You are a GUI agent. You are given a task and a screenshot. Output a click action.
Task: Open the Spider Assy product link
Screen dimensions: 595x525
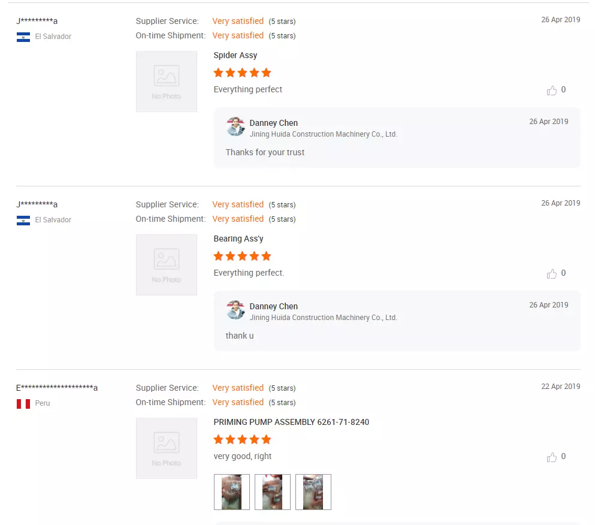(x=235, y=55)
